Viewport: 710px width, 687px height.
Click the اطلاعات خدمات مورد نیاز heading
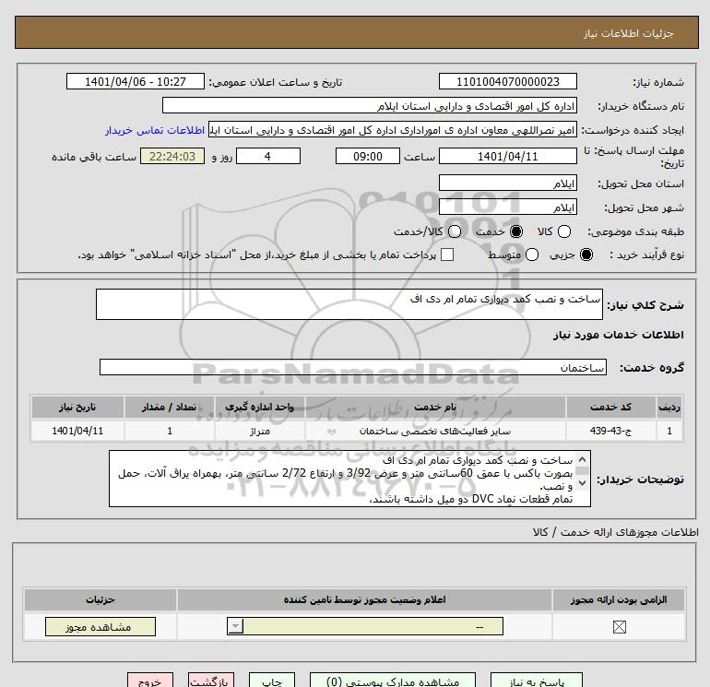[619, 335]
